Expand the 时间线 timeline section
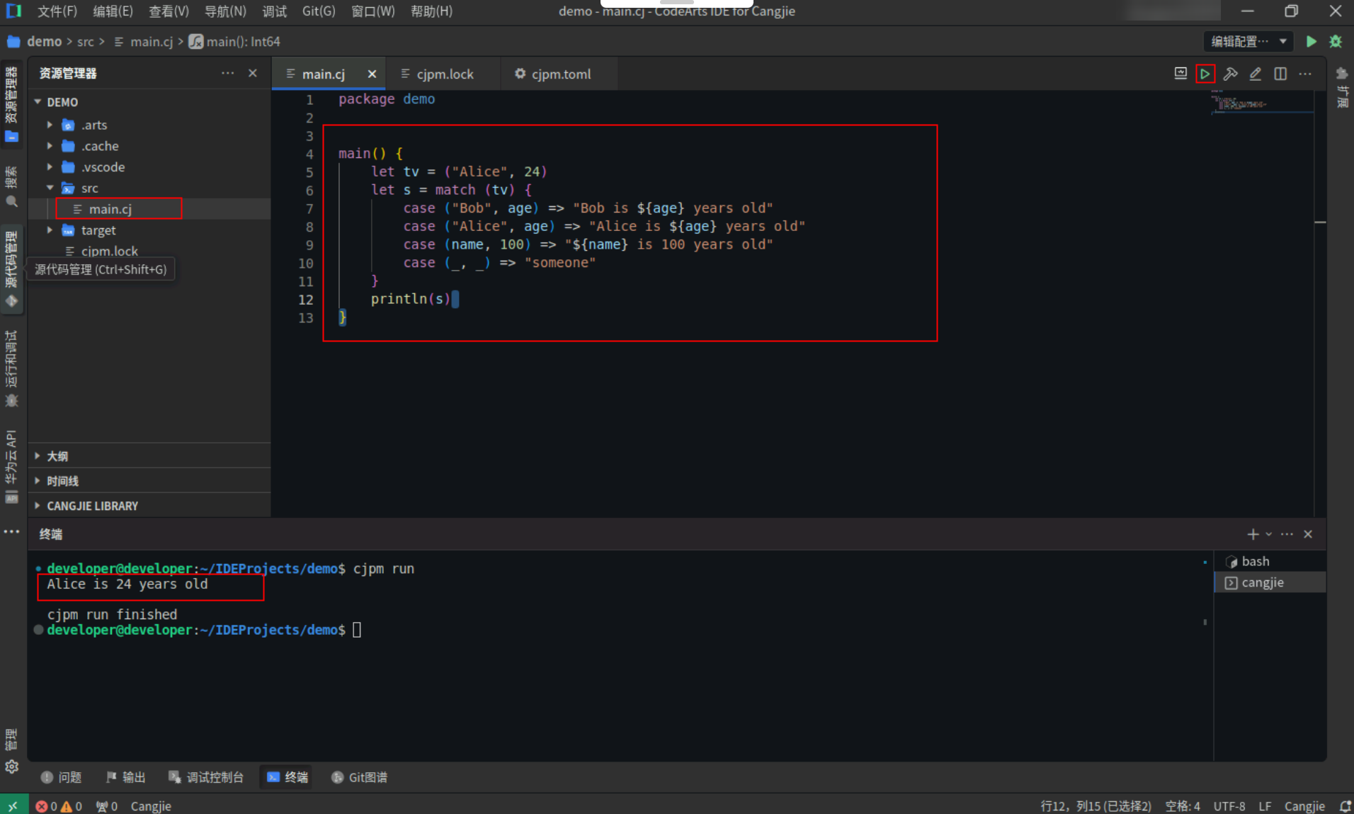This screenshot has width=1354, height=814. [149, 481]
